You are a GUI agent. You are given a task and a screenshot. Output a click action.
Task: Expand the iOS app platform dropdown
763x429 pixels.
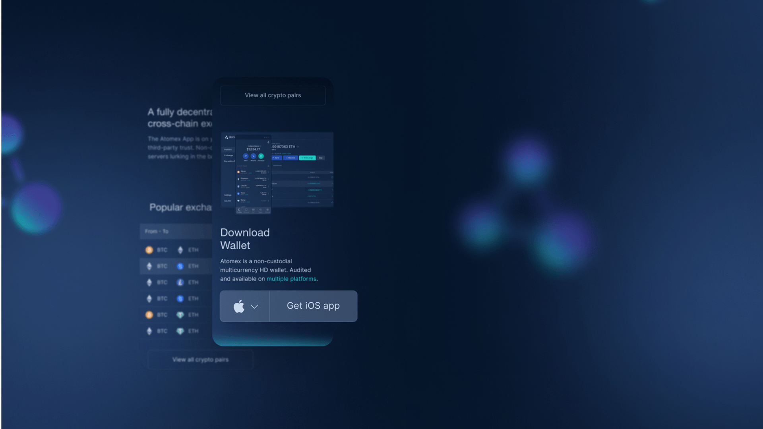[245, 306]
